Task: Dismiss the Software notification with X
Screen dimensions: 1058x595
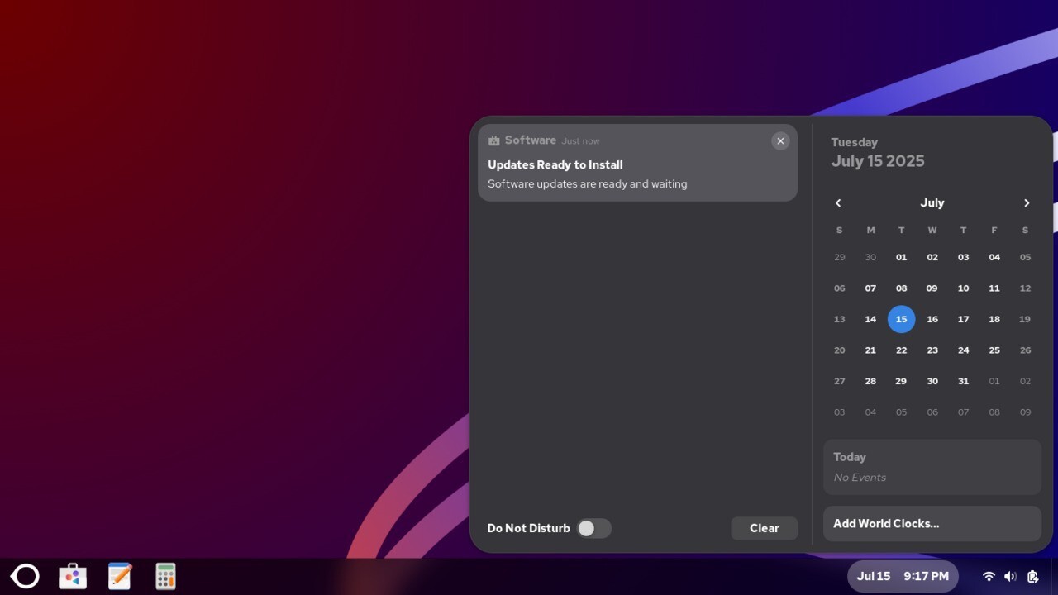Action: tap(780, 140)
